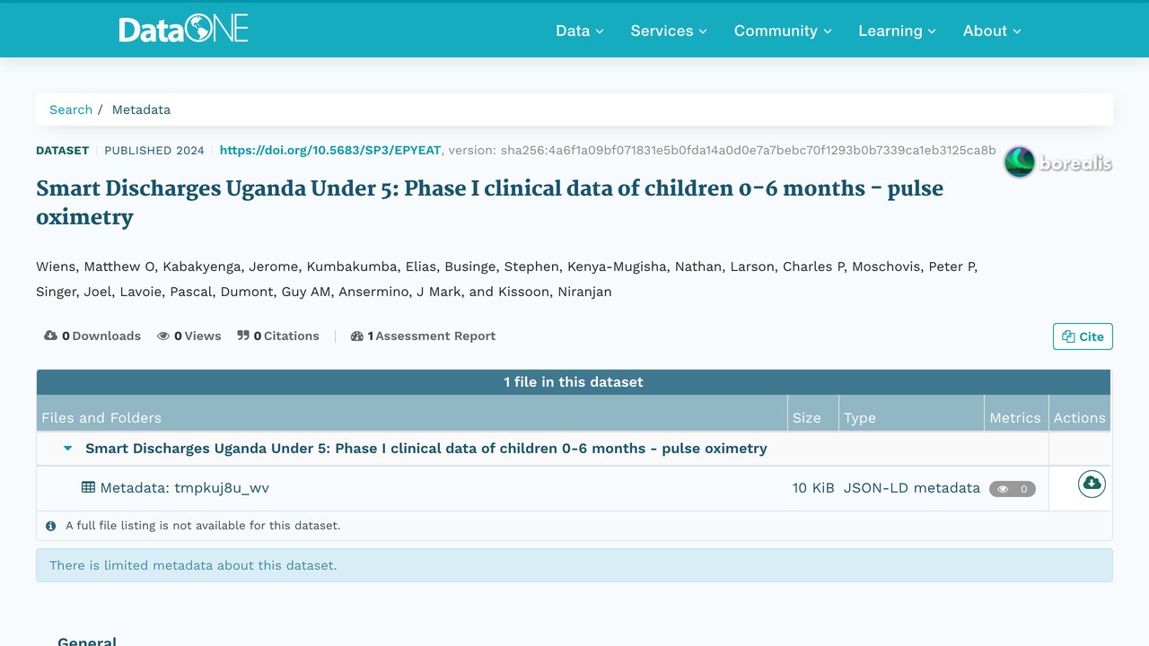Click the 10 KiB file size value

point(813,488)
